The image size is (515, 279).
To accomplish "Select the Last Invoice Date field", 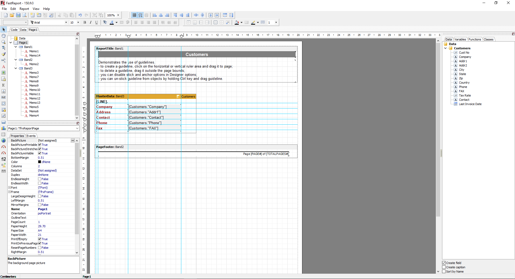I will pos(470,104).
